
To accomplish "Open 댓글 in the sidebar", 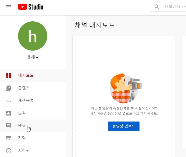I will [33, 125].
